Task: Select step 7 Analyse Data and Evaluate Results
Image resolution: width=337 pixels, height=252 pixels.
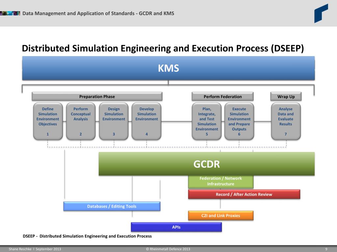Action: click(286, 121)
